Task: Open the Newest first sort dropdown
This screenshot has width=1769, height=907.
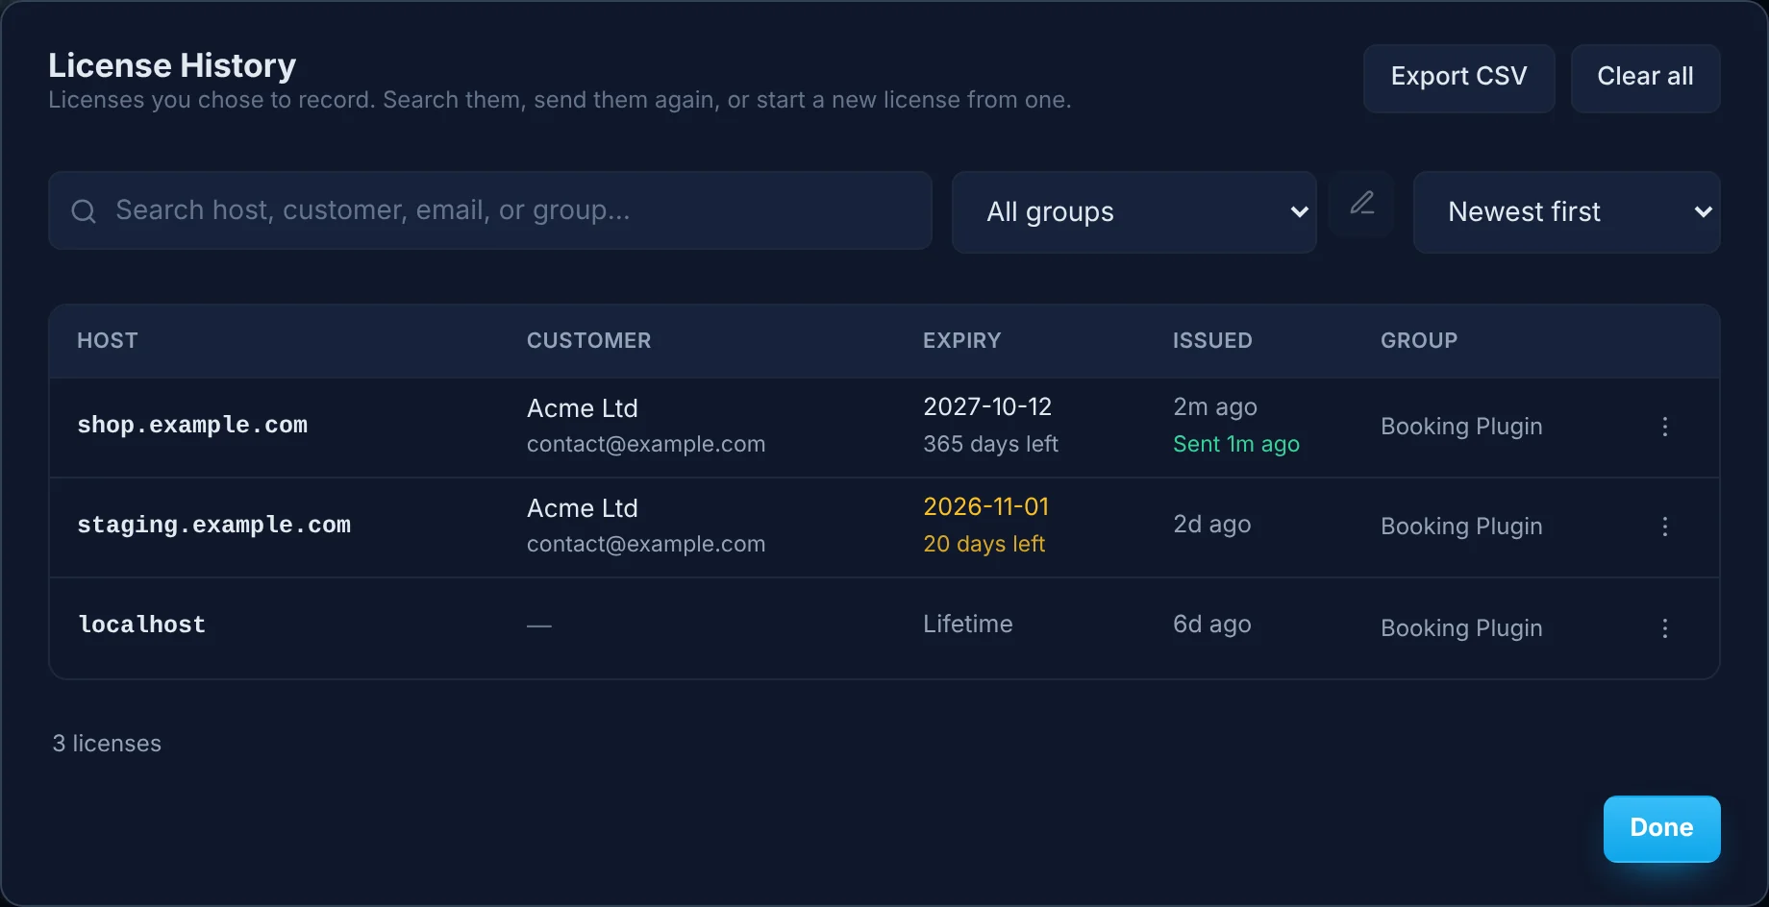Action: [x=1566, y=212]
